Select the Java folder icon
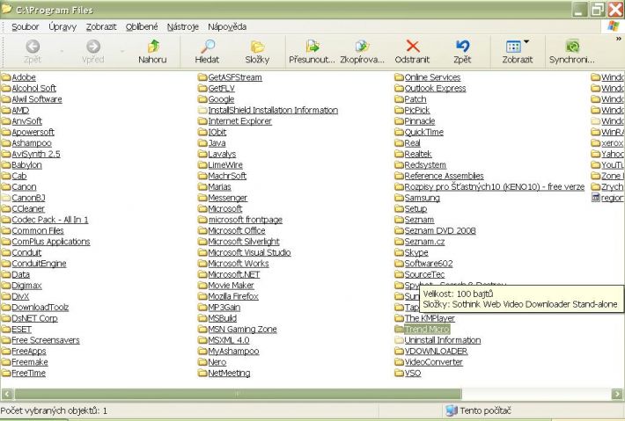The height and width of the screenshot is (421, 625). coord(202,143)
